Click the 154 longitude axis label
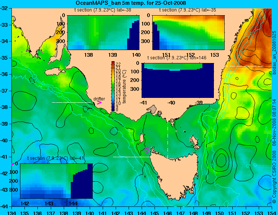Image resolution: width=278 pixels, height=215 pixels. pyautogui.click(x=272, y=213)
